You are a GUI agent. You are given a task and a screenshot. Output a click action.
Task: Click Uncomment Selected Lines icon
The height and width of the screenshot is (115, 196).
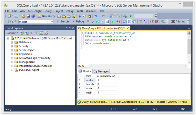tap(145, 22)
